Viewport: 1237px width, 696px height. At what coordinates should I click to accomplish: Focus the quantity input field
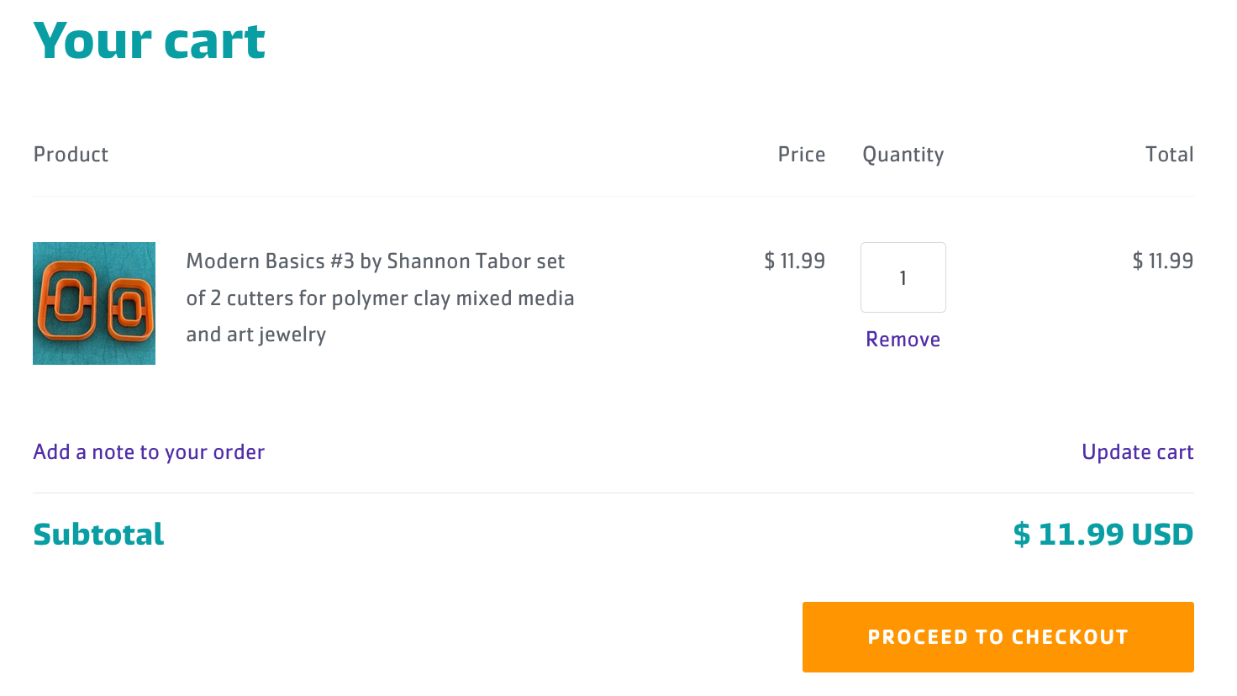pyautogui.click(x=903, y=277)
